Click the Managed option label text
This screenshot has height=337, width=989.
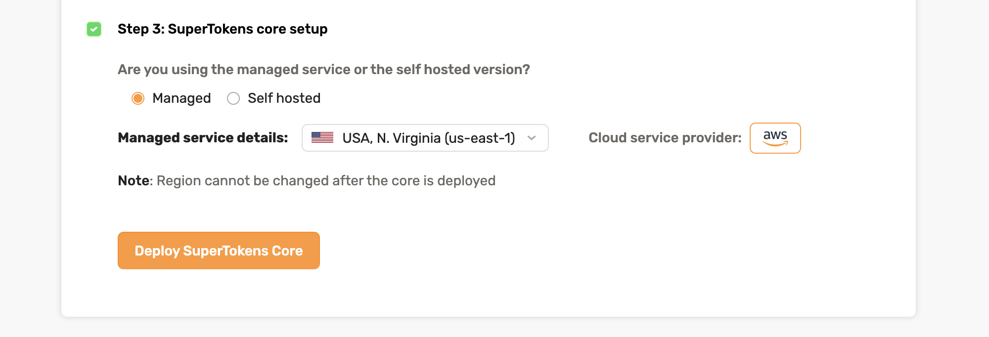click(x=181, y=98)
